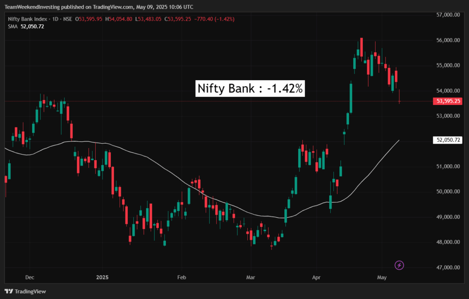Screen dimensions: 469x299
Task: Click the 55,000.00 price axis label
Action: click(x=448, y=65)
